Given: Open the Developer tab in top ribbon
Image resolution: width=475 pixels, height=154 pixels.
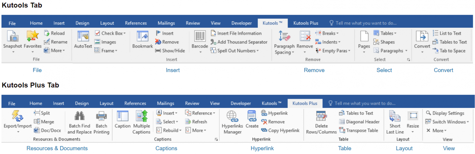Looking at the screenshot, I should coord(241,23).
